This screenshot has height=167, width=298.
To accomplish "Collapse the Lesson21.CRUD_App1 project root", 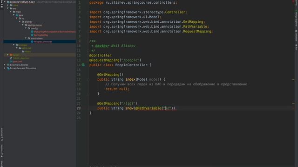I will [5, 2].
